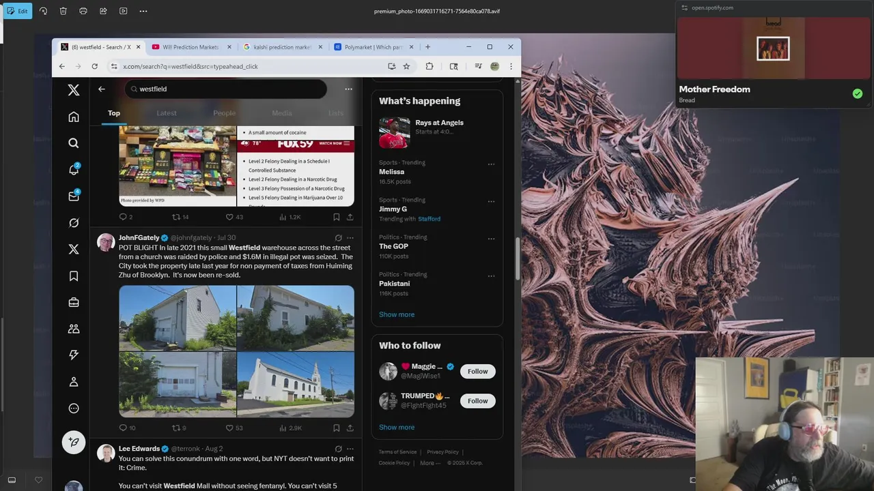
Task: Open More circle-dots icon in X sidebar
Action: pos(74,408)
